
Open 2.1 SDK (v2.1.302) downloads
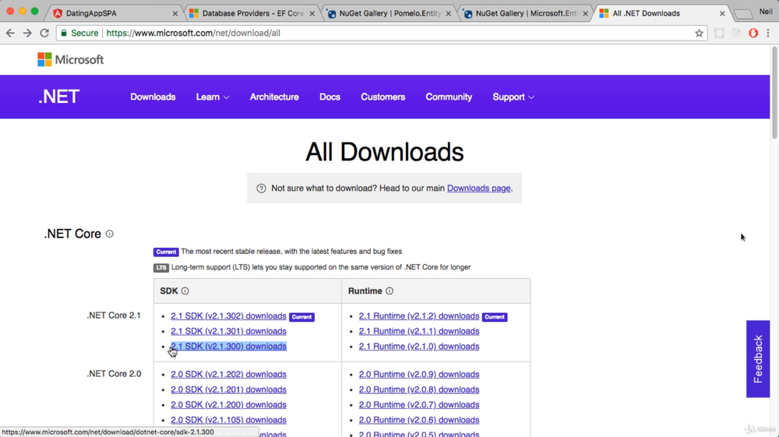click(228, 315)
